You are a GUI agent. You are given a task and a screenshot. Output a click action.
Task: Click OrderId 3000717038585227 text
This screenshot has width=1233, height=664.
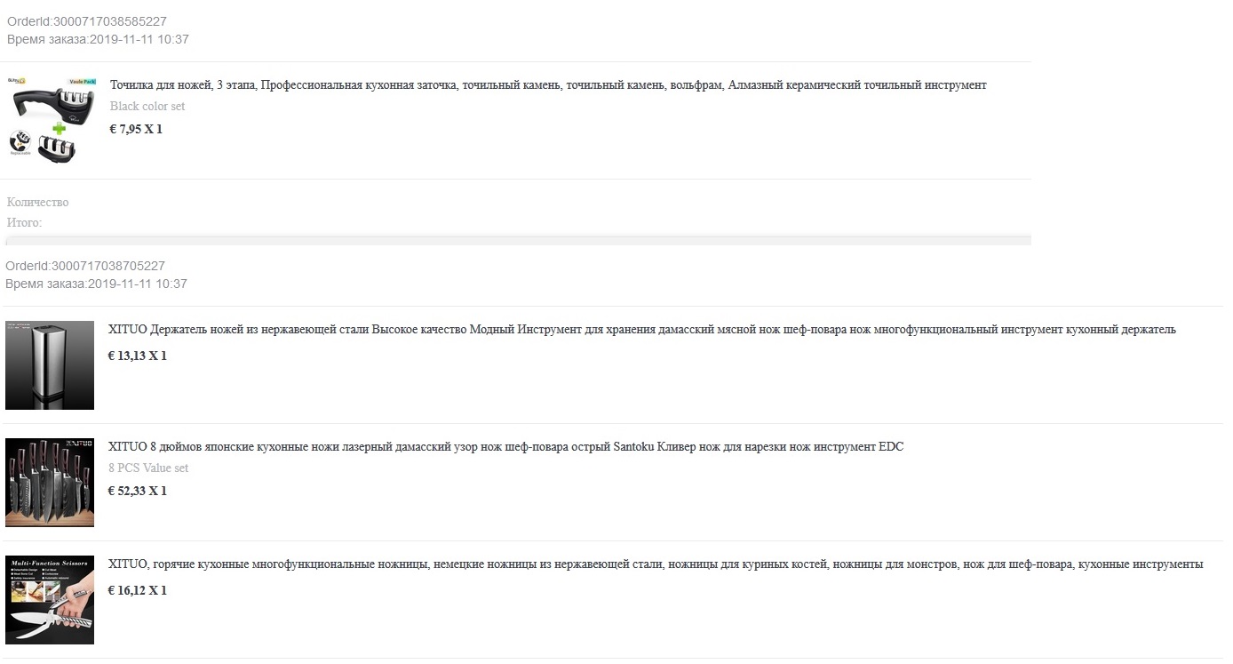point(87,21)
